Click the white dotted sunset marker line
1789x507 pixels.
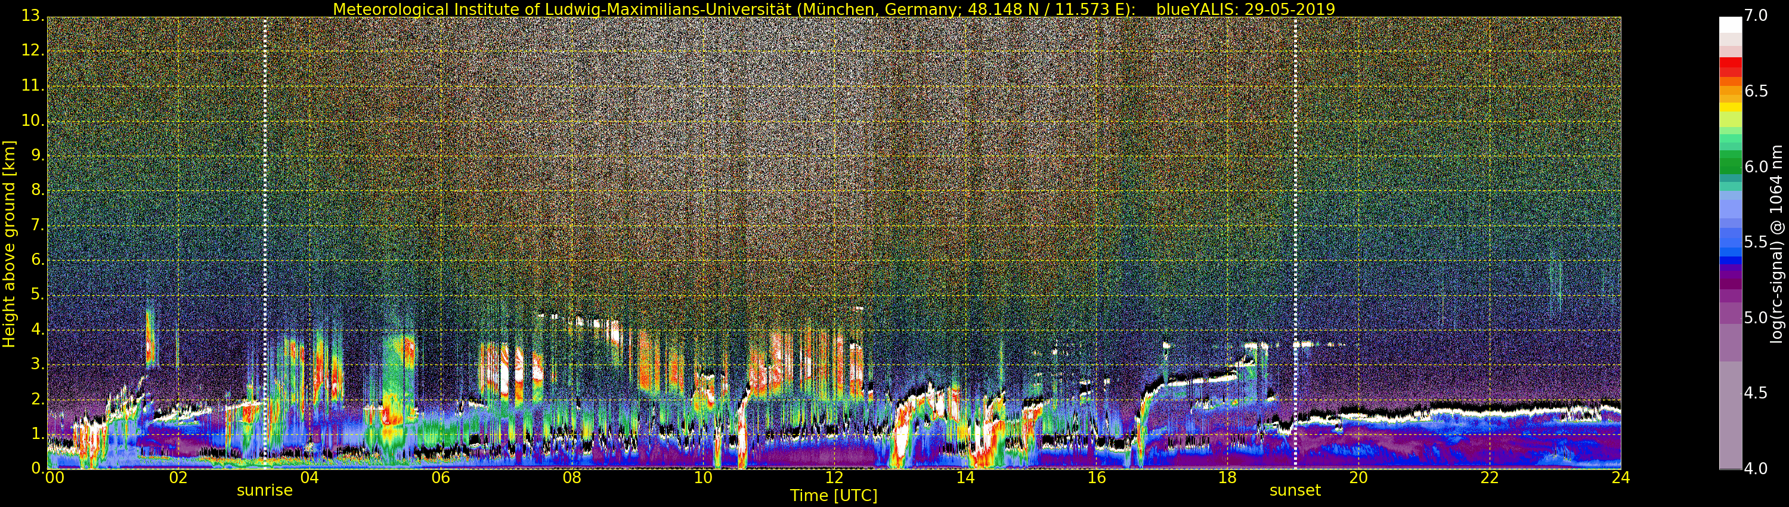1295,243
